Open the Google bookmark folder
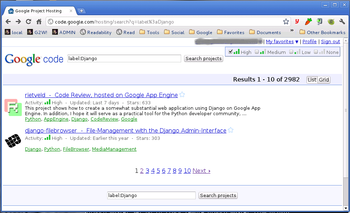The image size is (350, 213). pos(200,32)
